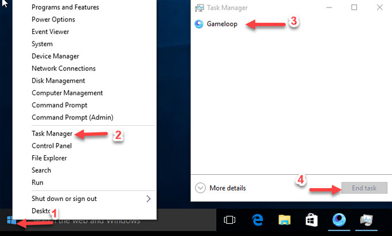Open Task Manager from the menu
This screenshot has width=392, height=236.
[52, 134]
